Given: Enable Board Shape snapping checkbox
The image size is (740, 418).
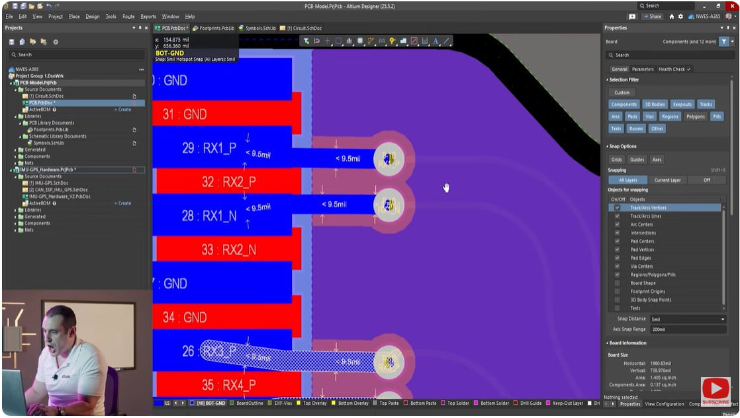Looking at the screenshot, I should (617, 283).
